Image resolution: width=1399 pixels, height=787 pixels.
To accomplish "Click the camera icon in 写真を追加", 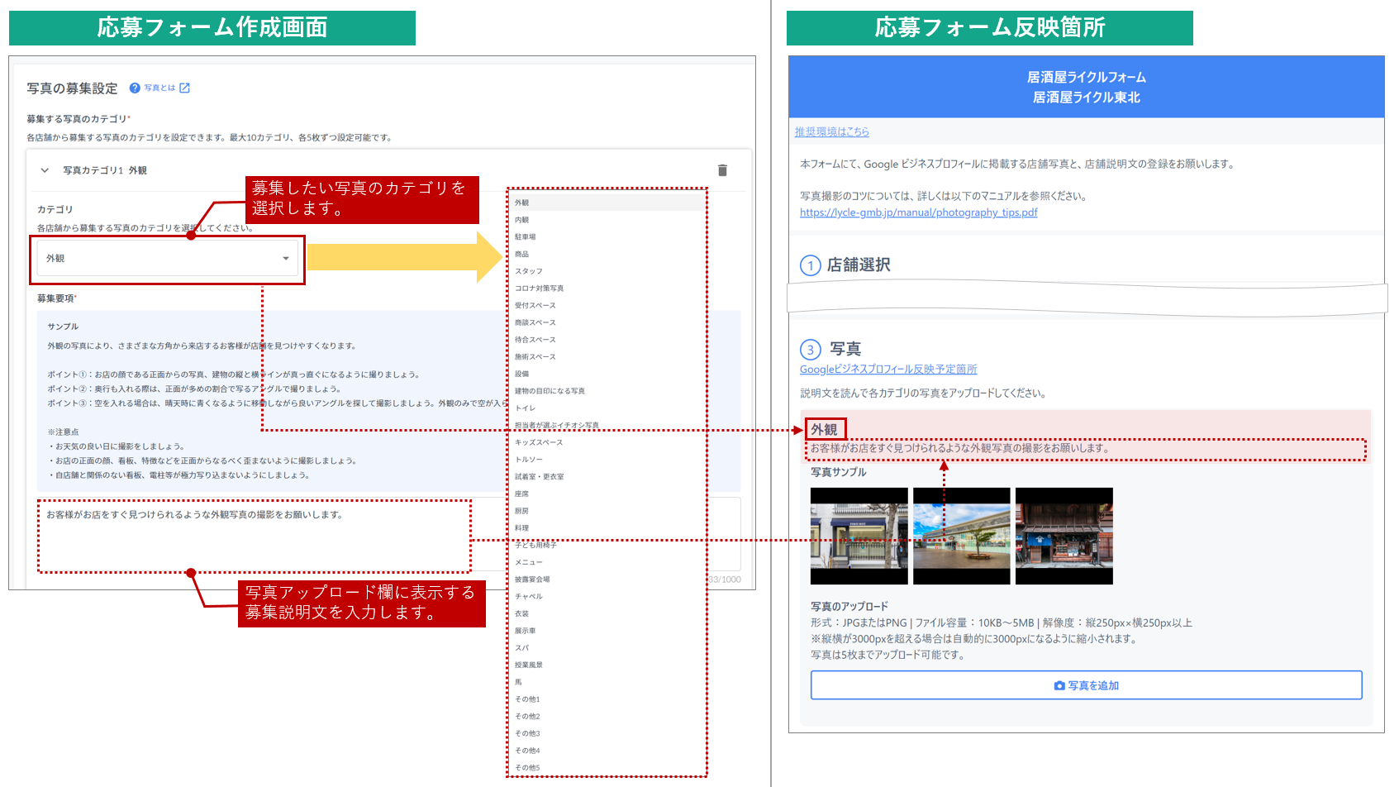I will [1059, 686].
